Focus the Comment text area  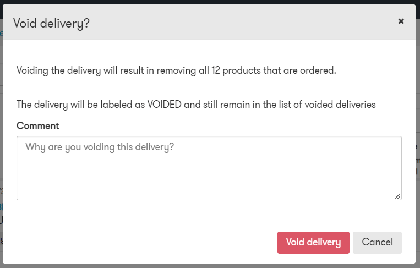209,168
